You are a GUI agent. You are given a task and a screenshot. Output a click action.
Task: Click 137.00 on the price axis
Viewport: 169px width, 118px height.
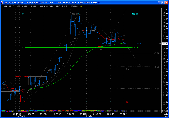(165, 49)
